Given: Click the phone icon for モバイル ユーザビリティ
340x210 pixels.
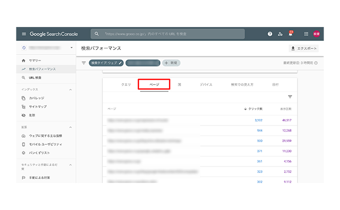Looking at the screenshot, I should (23, 144).
